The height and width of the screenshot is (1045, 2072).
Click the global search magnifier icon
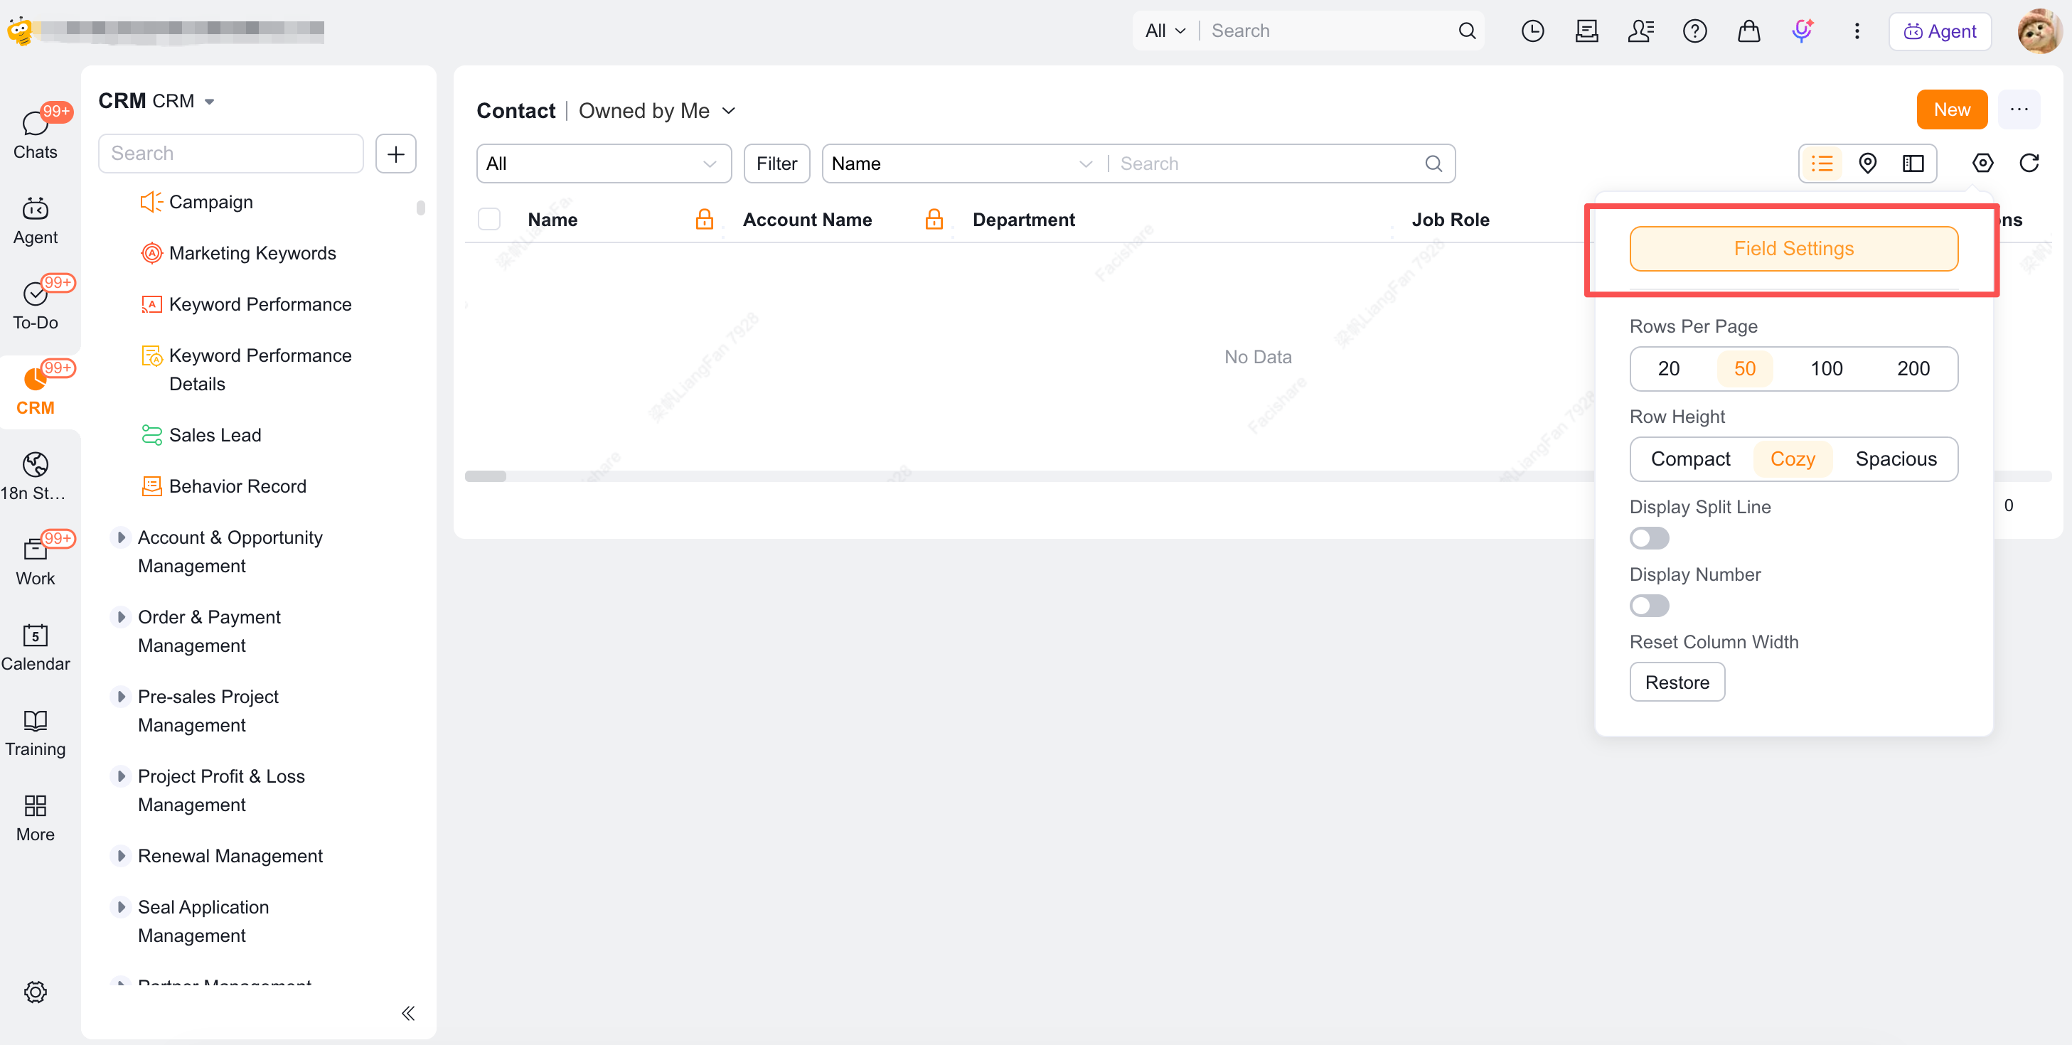pyautogui.click(x=1467, y=31)
